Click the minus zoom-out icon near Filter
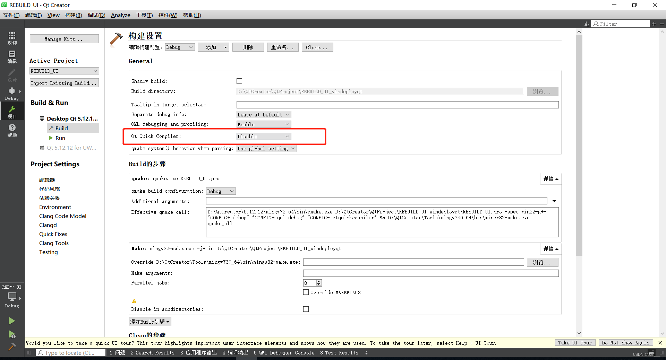Screen dimensions: 666x360 [662, 24]
